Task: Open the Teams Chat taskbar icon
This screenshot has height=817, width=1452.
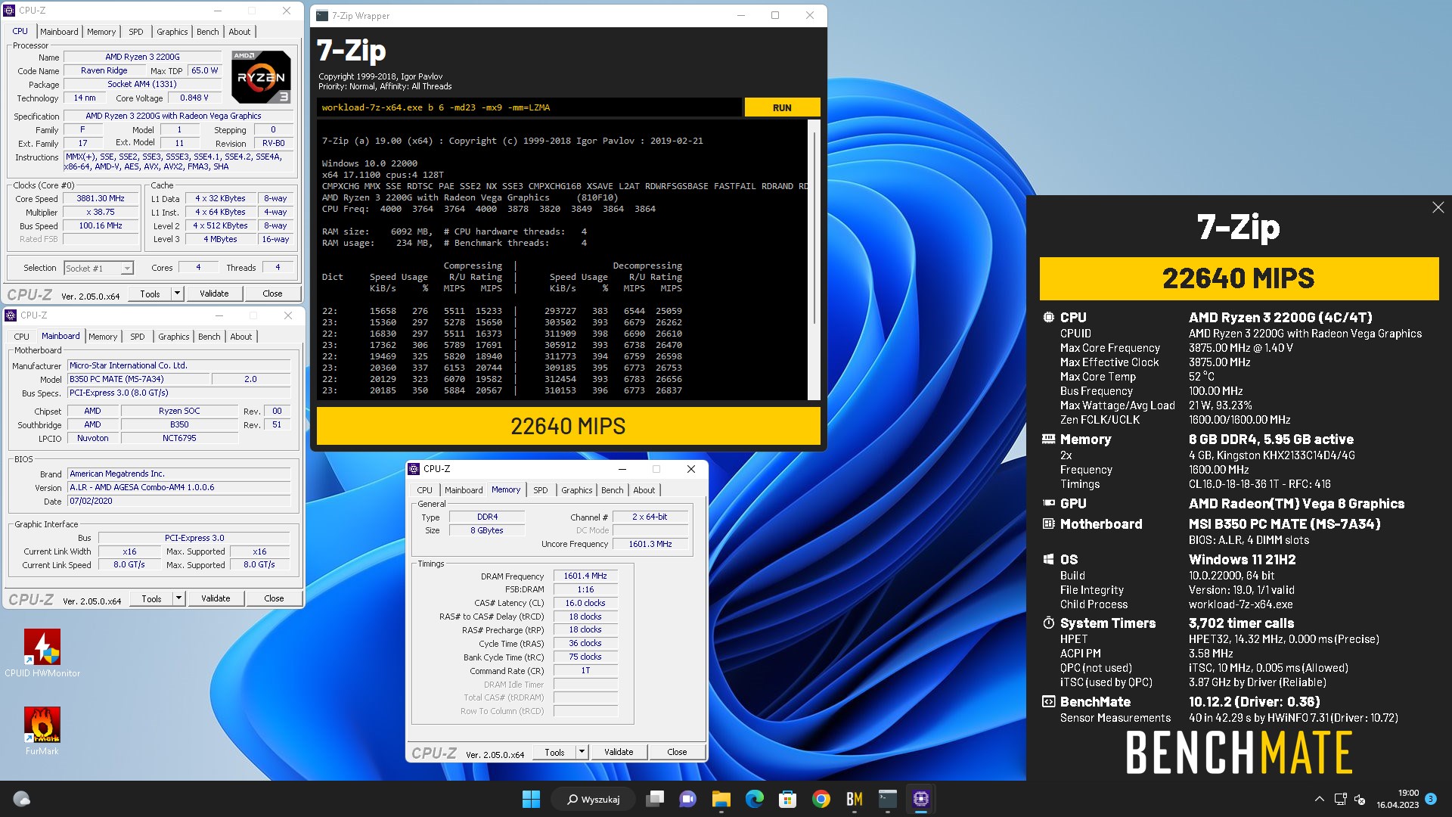Action: click(688, 799)
